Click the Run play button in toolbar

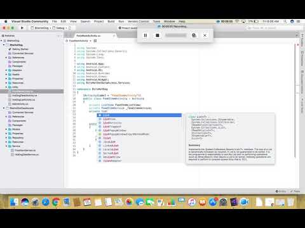pos(22,28)
